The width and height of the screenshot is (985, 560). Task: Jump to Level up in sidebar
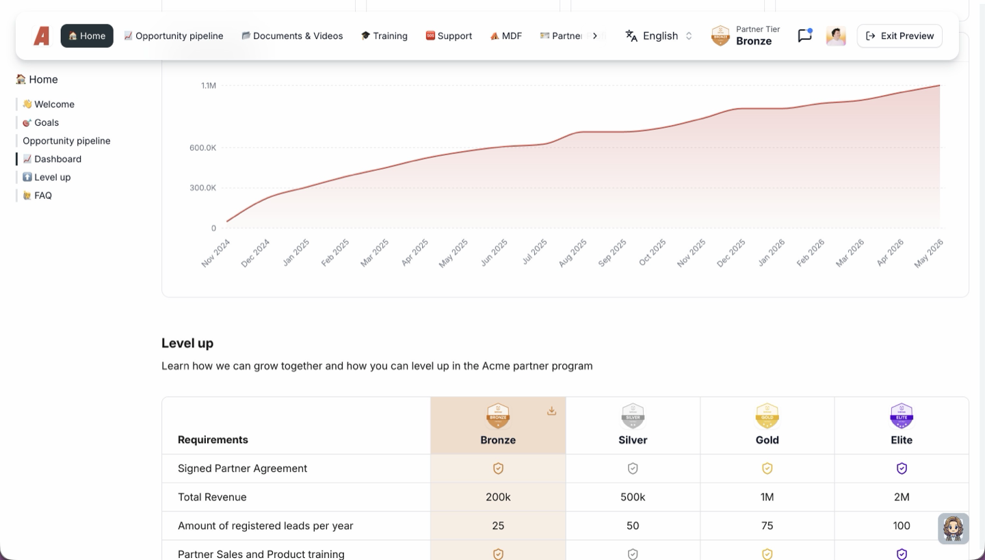coord(47,177)
